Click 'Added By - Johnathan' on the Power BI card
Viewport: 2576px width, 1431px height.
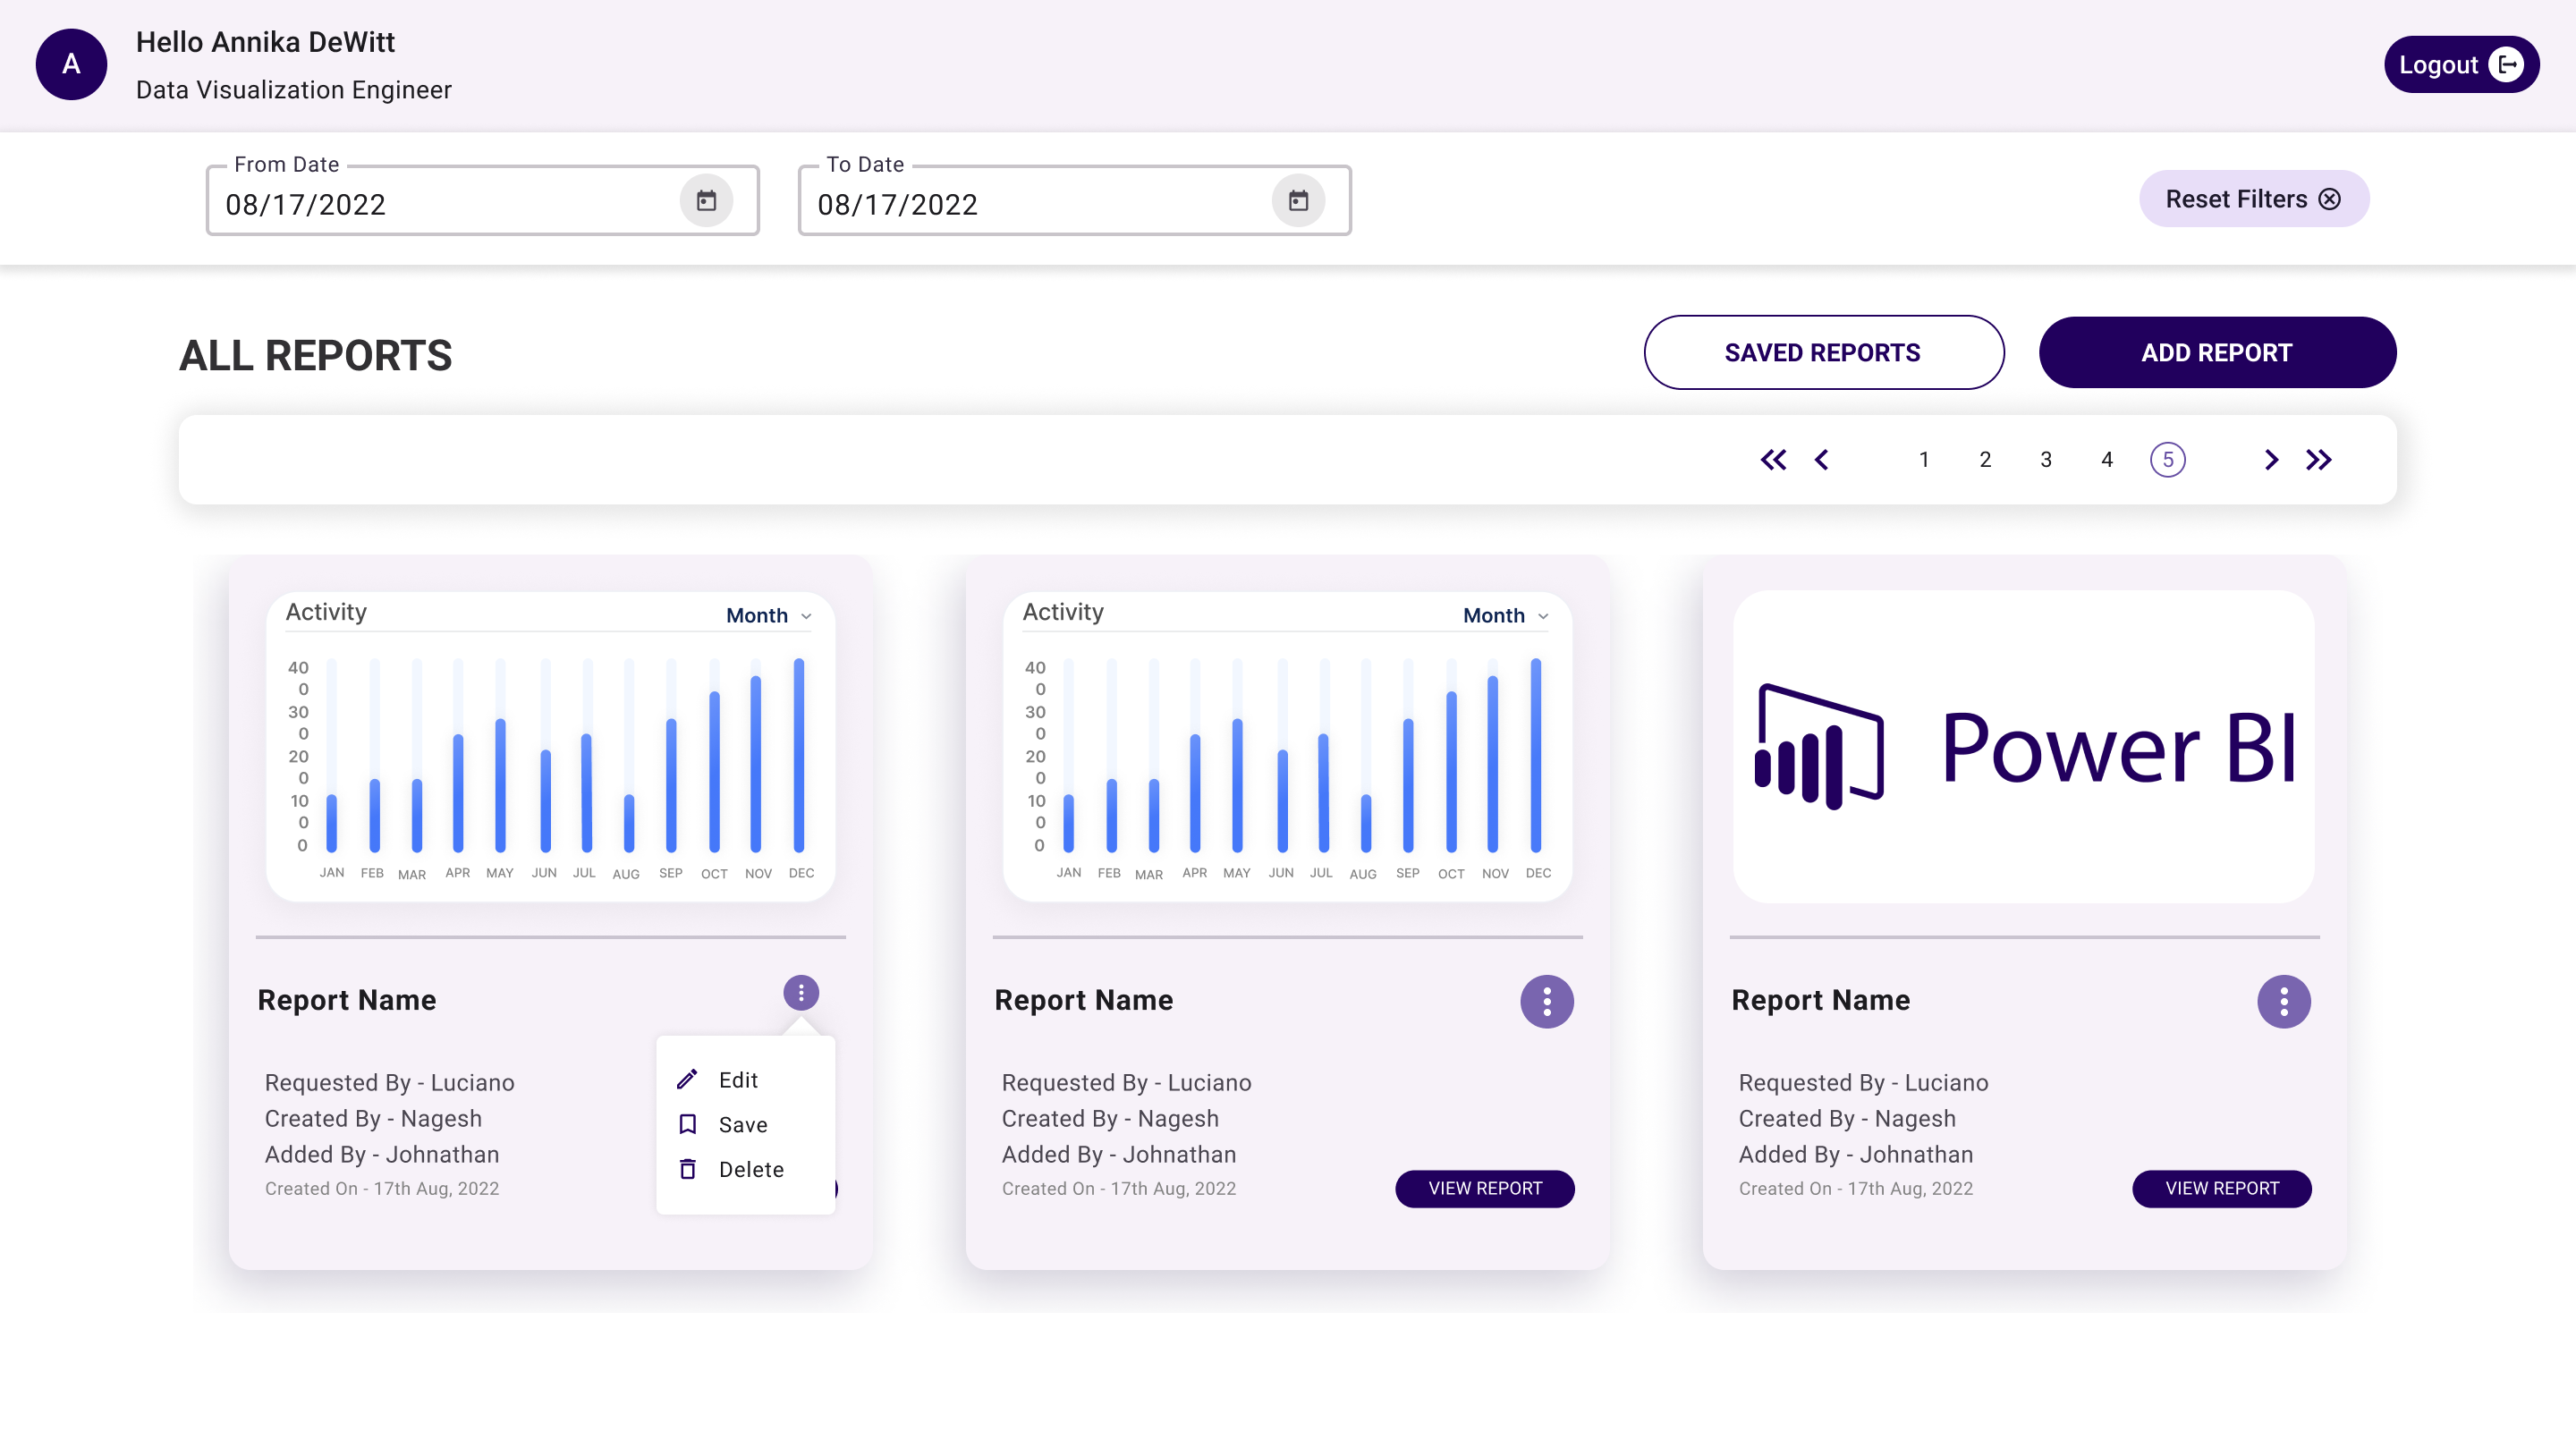(1856, 1155)
